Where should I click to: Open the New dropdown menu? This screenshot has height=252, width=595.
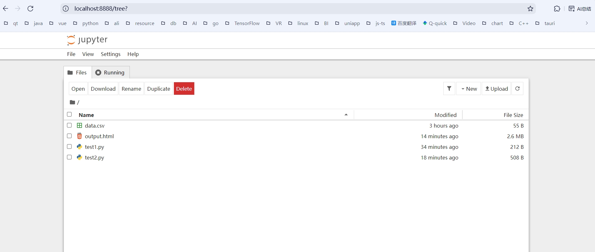tap(469, 88)
